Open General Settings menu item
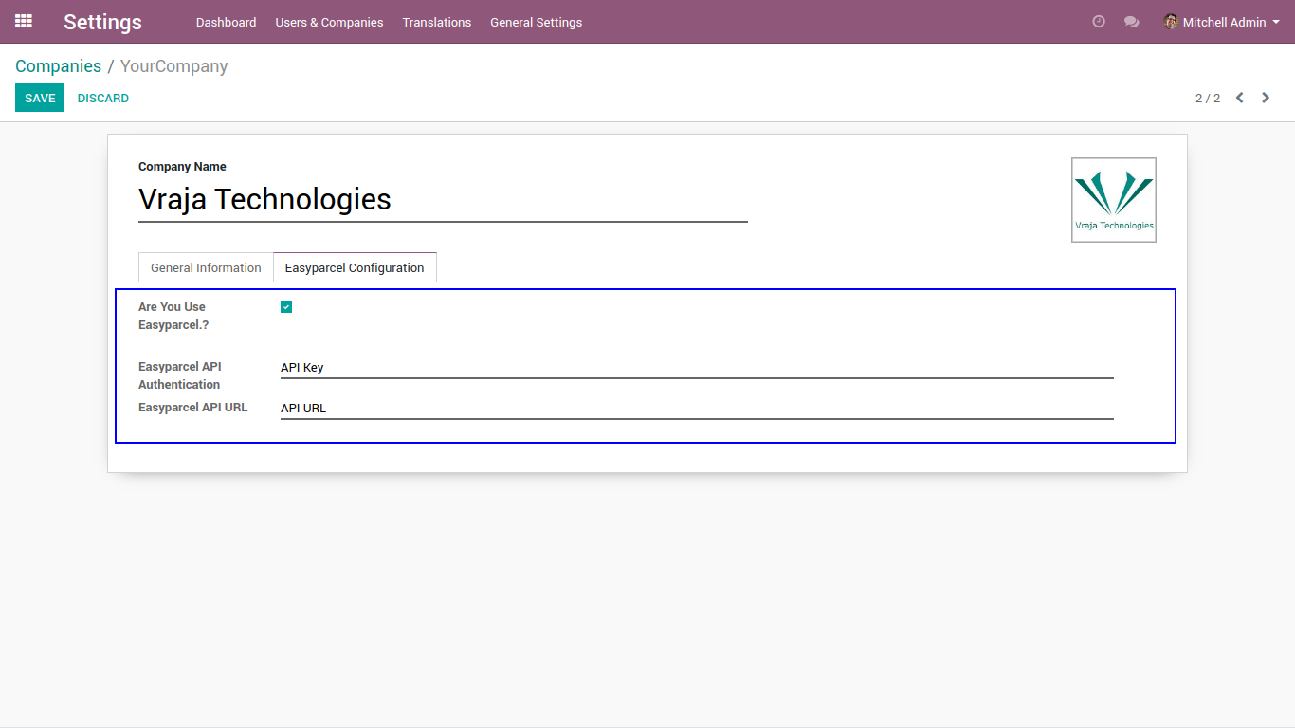 tap(537, 22)
